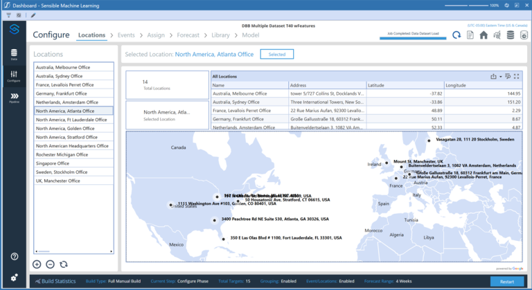The height and width of the screenshot is (290, 532).
Task: Open the Configure section in sidebar
Action: [x=14, y=76]
